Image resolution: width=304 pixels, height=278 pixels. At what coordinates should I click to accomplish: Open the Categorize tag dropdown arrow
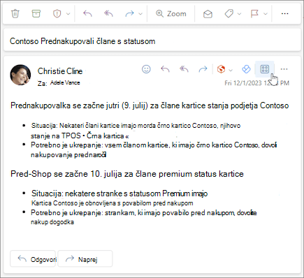pyautogui.click(x=239, y=14)
